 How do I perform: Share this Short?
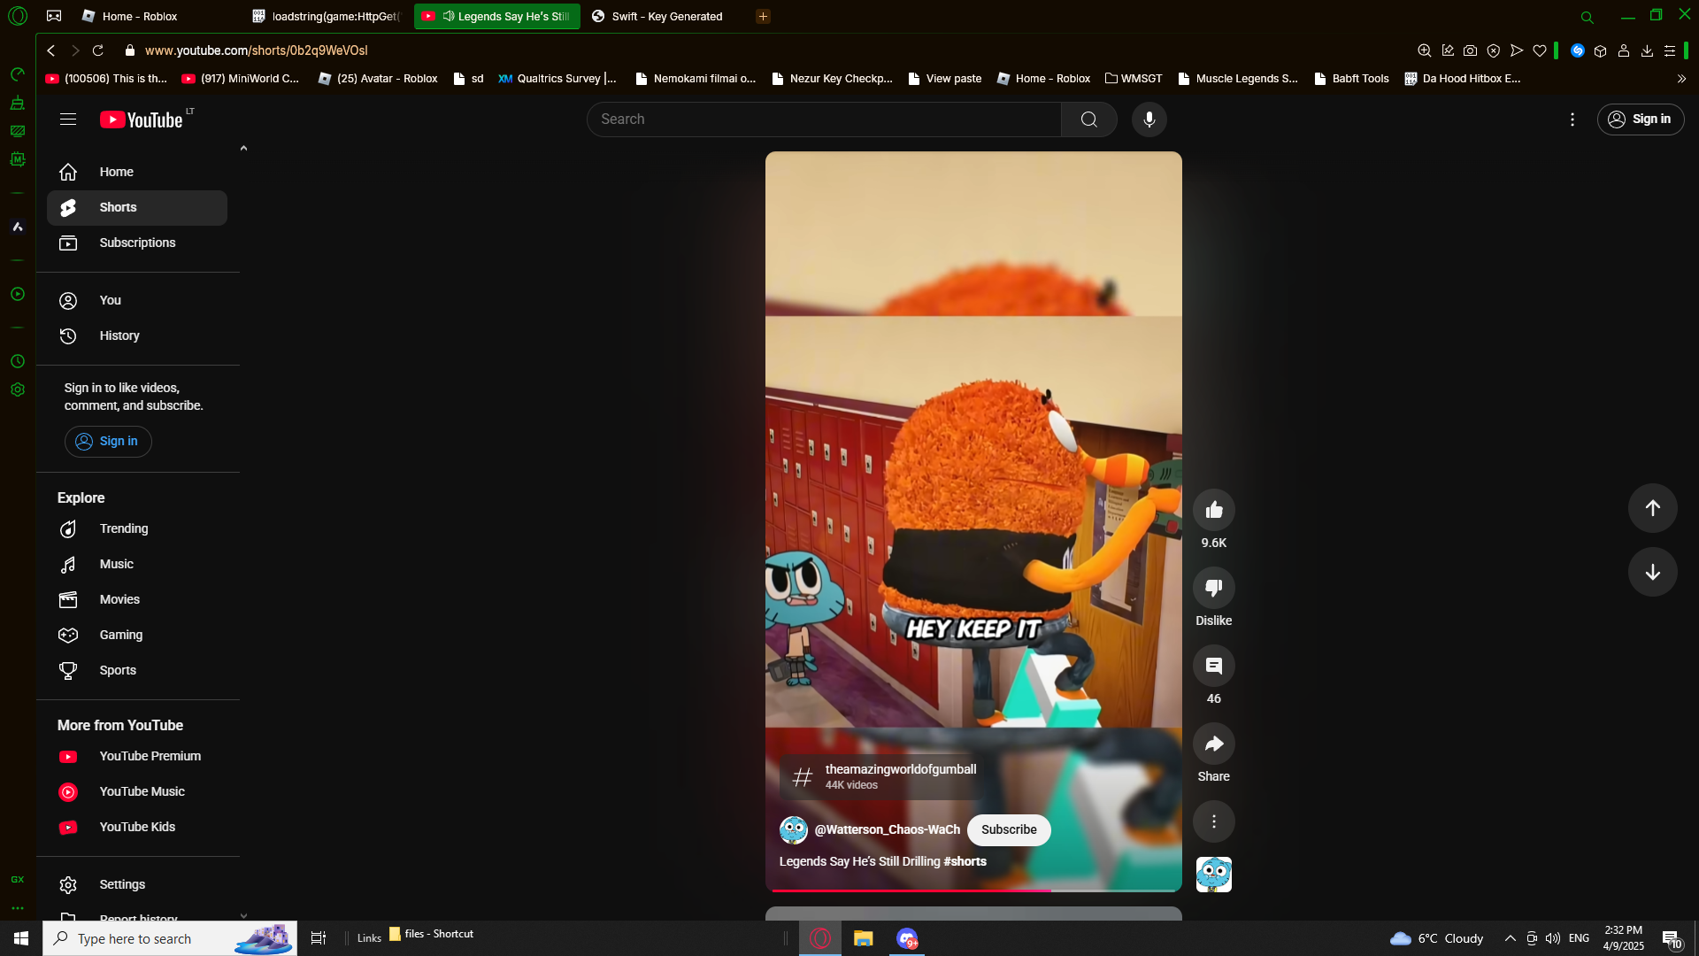(1213, 744)
